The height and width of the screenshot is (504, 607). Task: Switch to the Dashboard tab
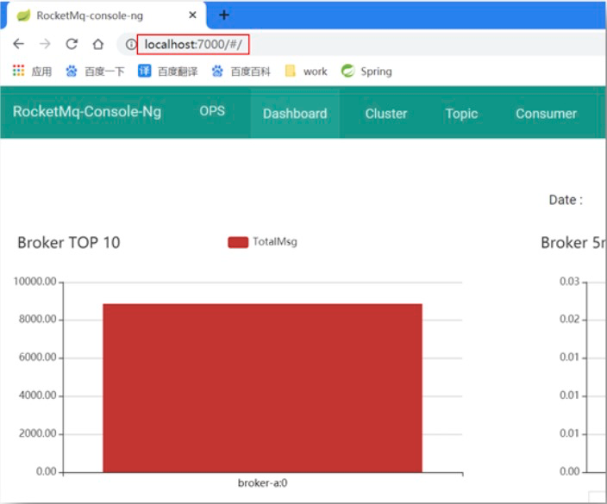click(295, 114)
